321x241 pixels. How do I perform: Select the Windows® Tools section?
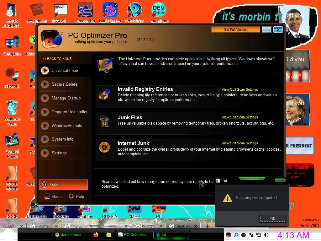[x=65, y=126]
